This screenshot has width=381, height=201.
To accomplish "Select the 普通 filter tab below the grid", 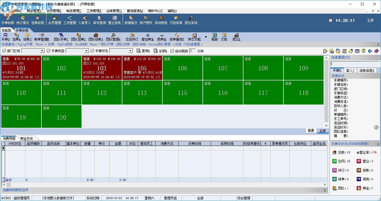I will pyautogui.click(x=311, y=131).
